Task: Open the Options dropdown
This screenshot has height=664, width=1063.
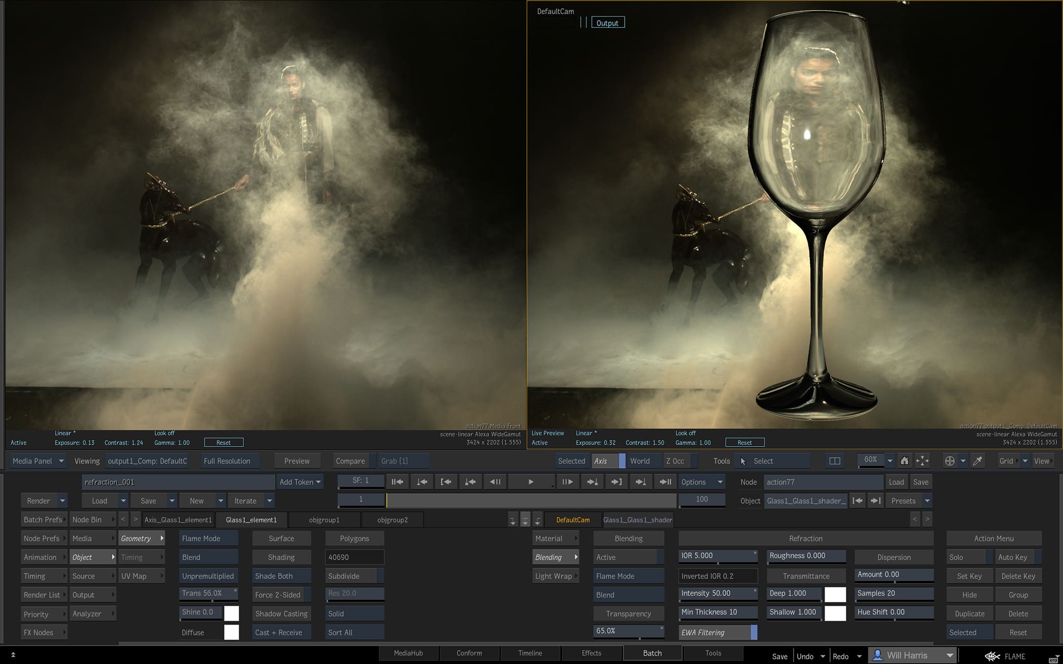Action: point(702,482)
